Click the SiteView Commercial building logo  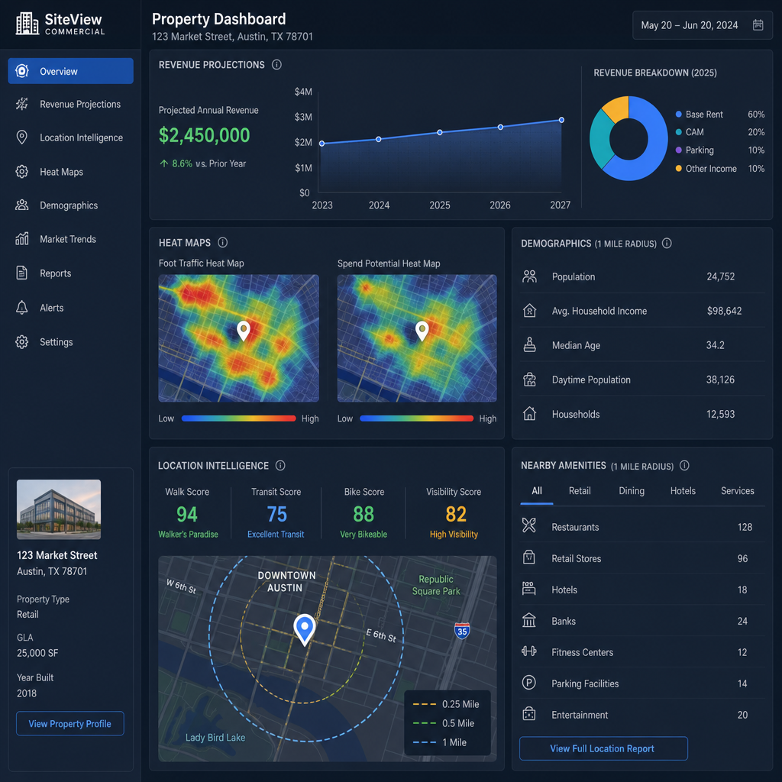[27, 24]
